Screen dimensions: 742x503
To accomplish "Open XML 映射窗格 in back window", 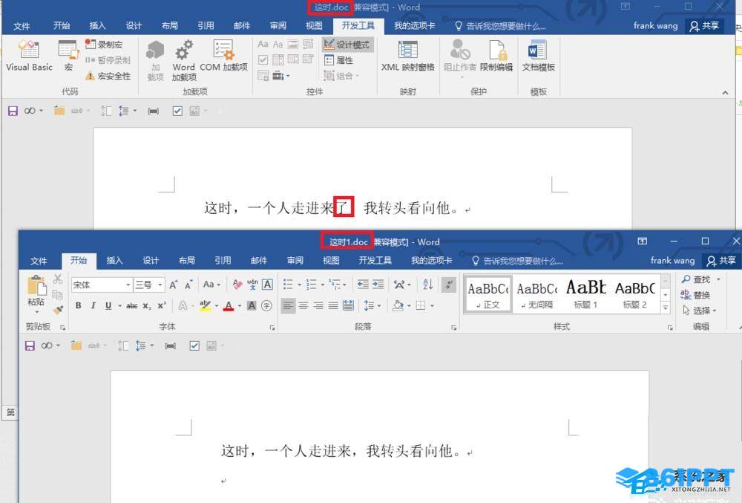I will coord(407,56).
